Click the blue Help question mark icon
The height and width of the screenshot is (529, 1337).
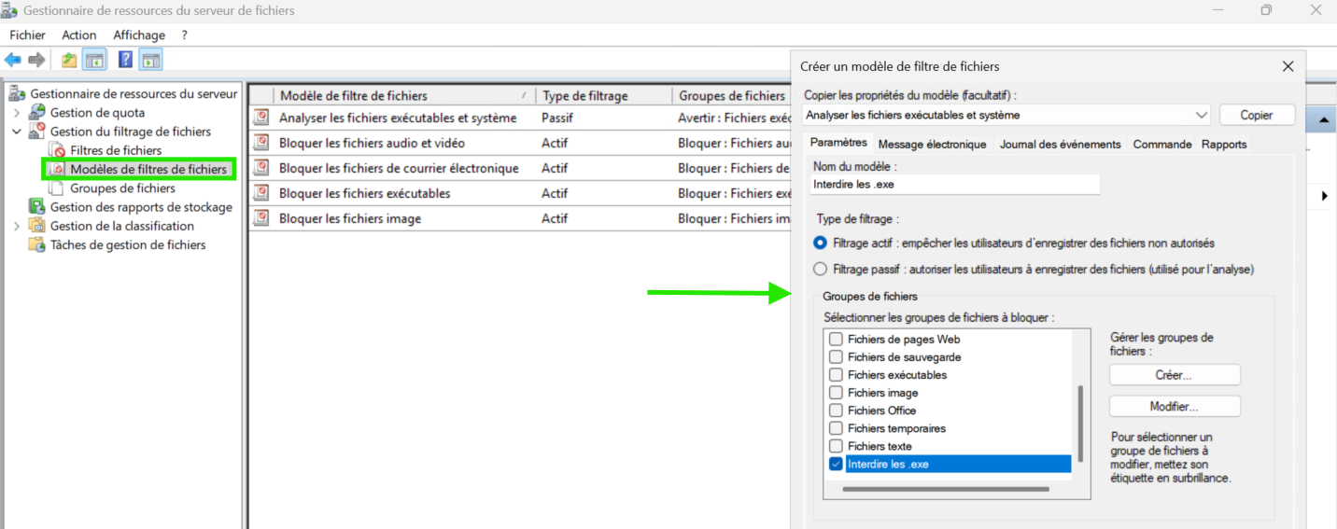point(125,61)
